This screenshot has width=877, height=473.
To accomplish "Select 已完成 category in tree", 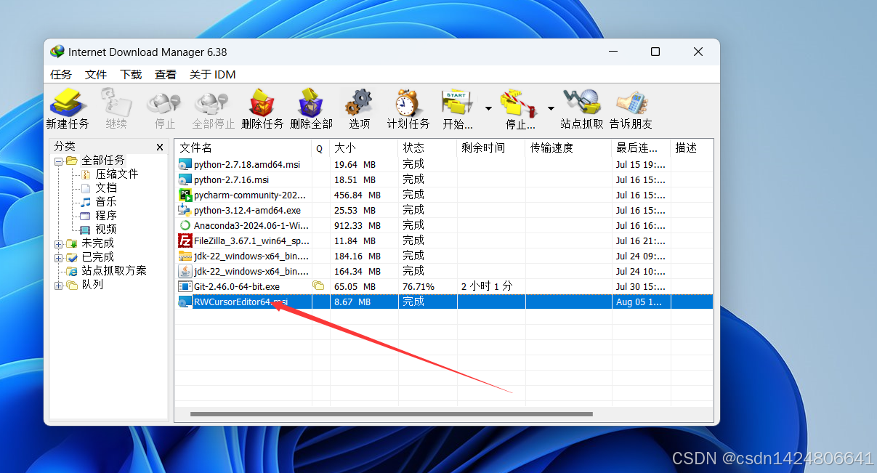I will click(97, 257).
